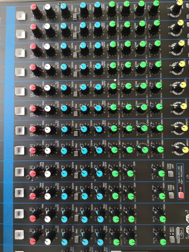Click the red BAL knob in the bottom row
Viewport: 189px width, 252px height.
click(33, 241)
